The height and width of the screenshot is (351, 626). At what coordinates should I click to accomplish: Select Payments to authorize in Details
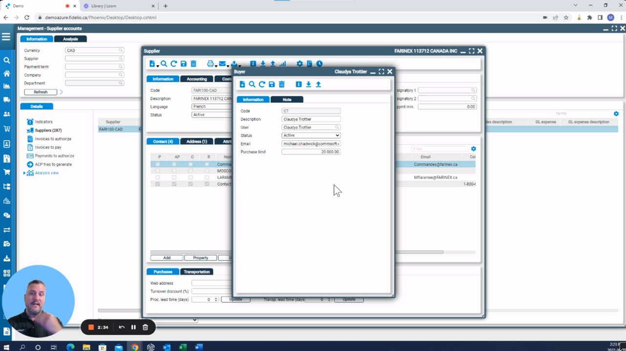pos(55,156)
